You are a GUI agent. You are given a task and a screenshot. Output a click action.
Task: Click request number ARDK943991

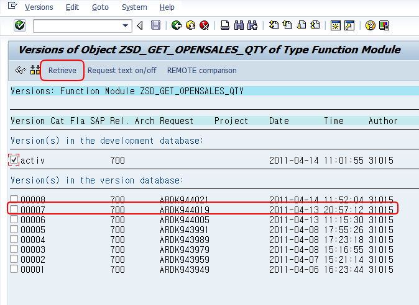tap(184, 230)
